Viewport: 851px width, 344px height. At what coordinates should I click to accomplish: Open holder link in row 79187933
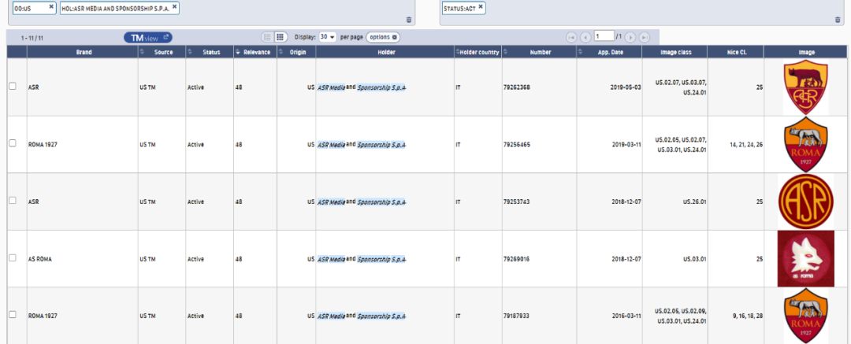tap(362, 316)
